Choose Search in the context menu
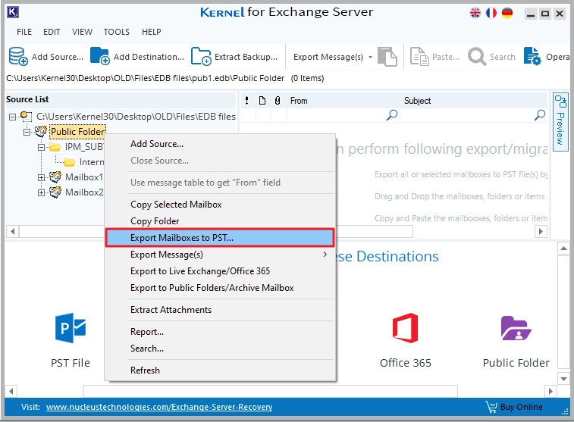The image size is (574, 422). [220, 349]
